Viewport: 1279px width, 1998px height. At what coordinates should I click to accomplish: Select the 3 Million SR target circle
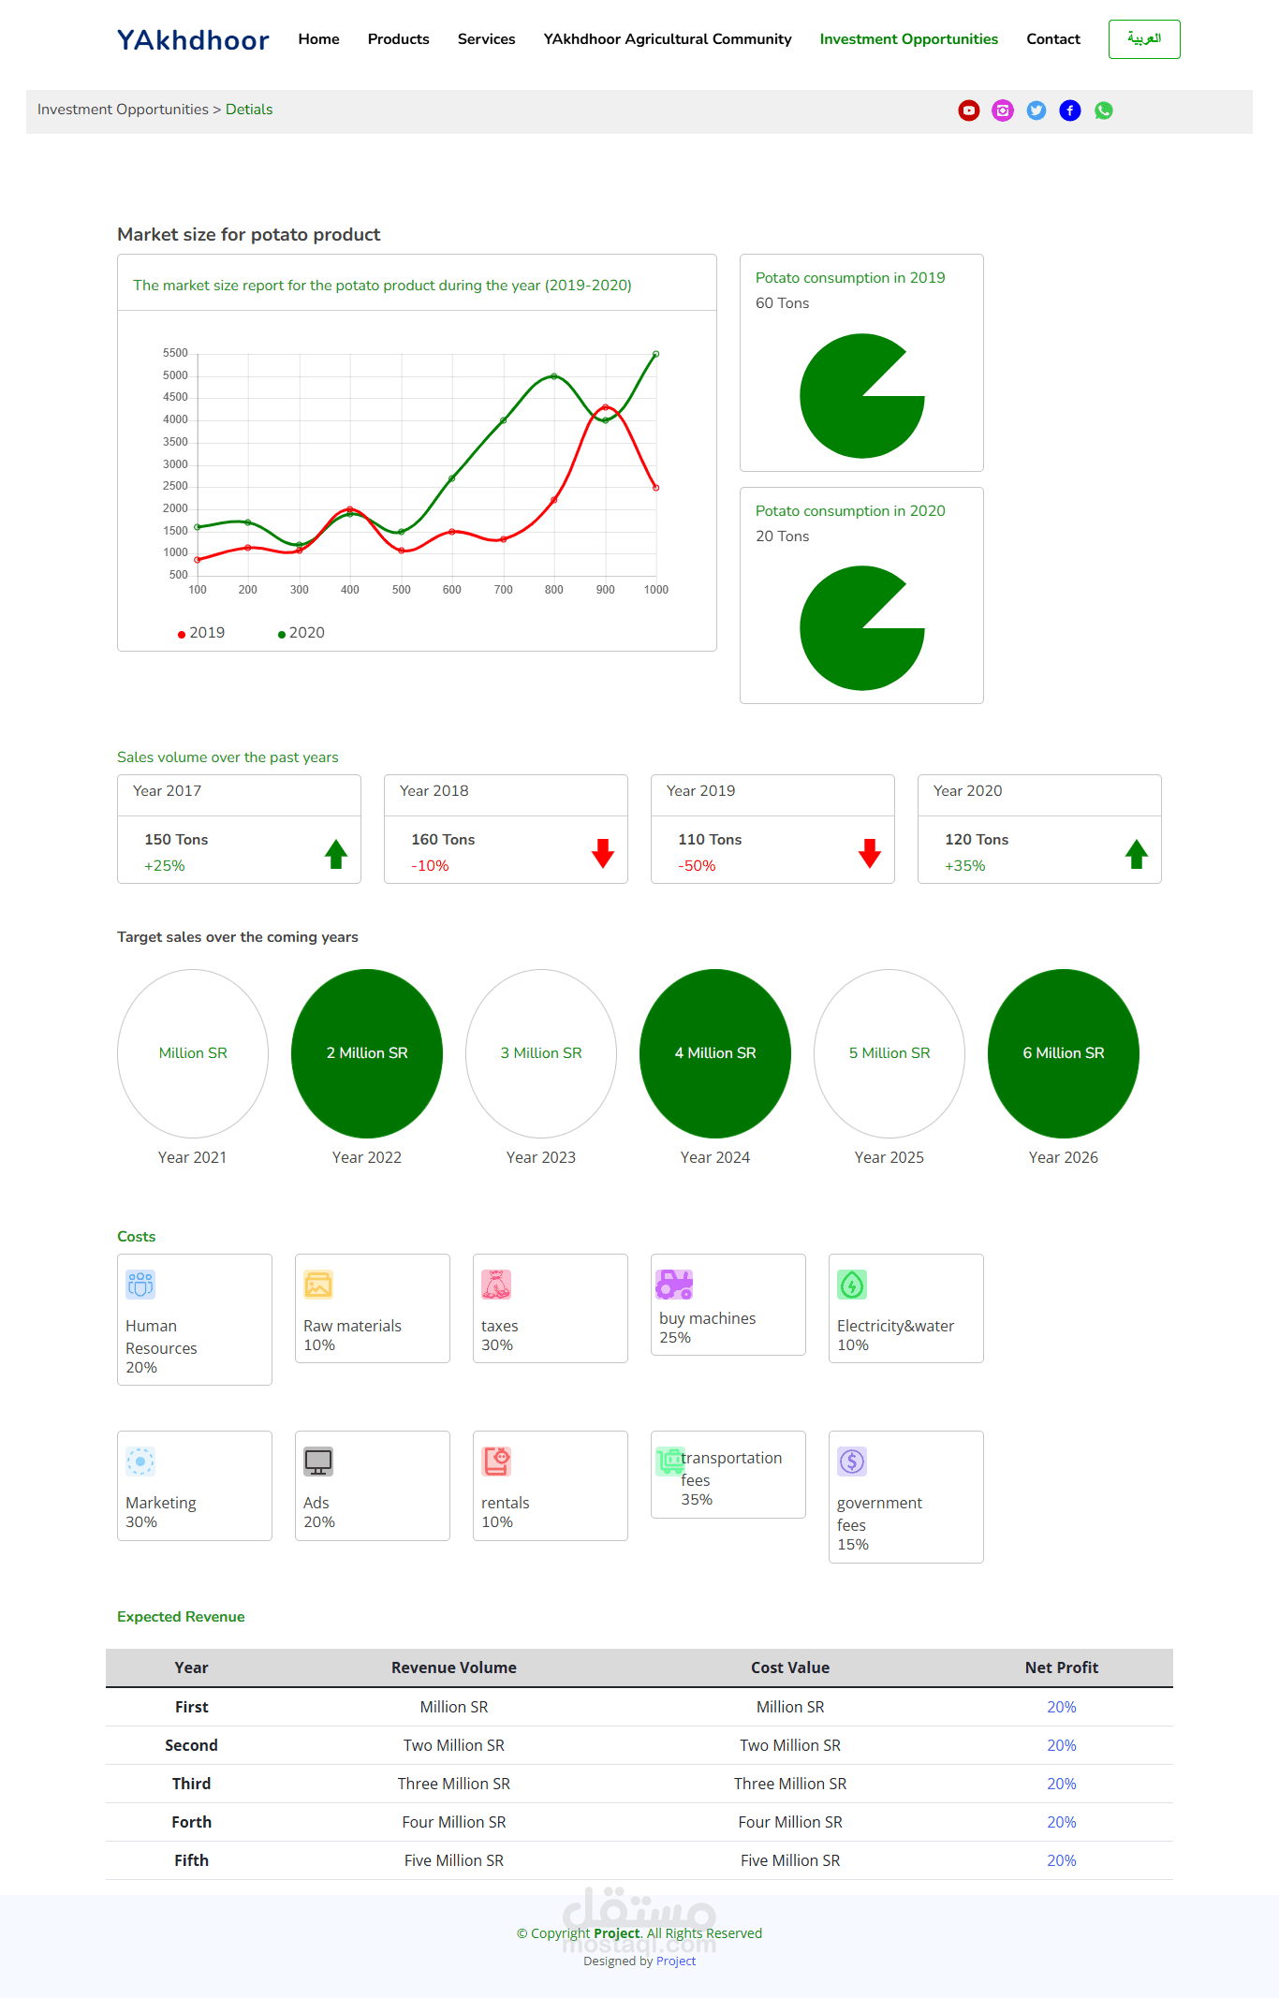541,1053
